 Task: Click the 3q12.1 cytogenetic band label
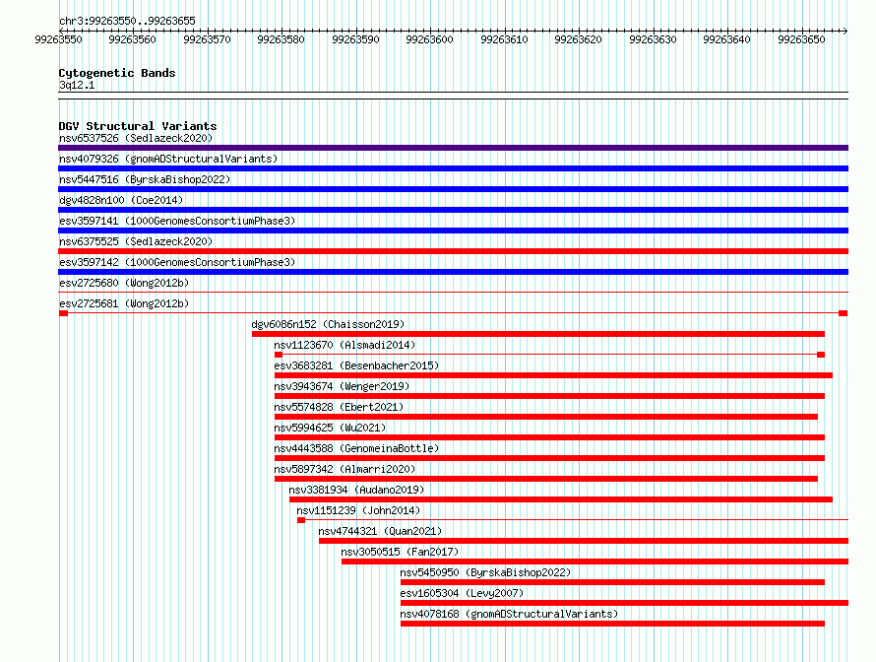click(77, 85)
